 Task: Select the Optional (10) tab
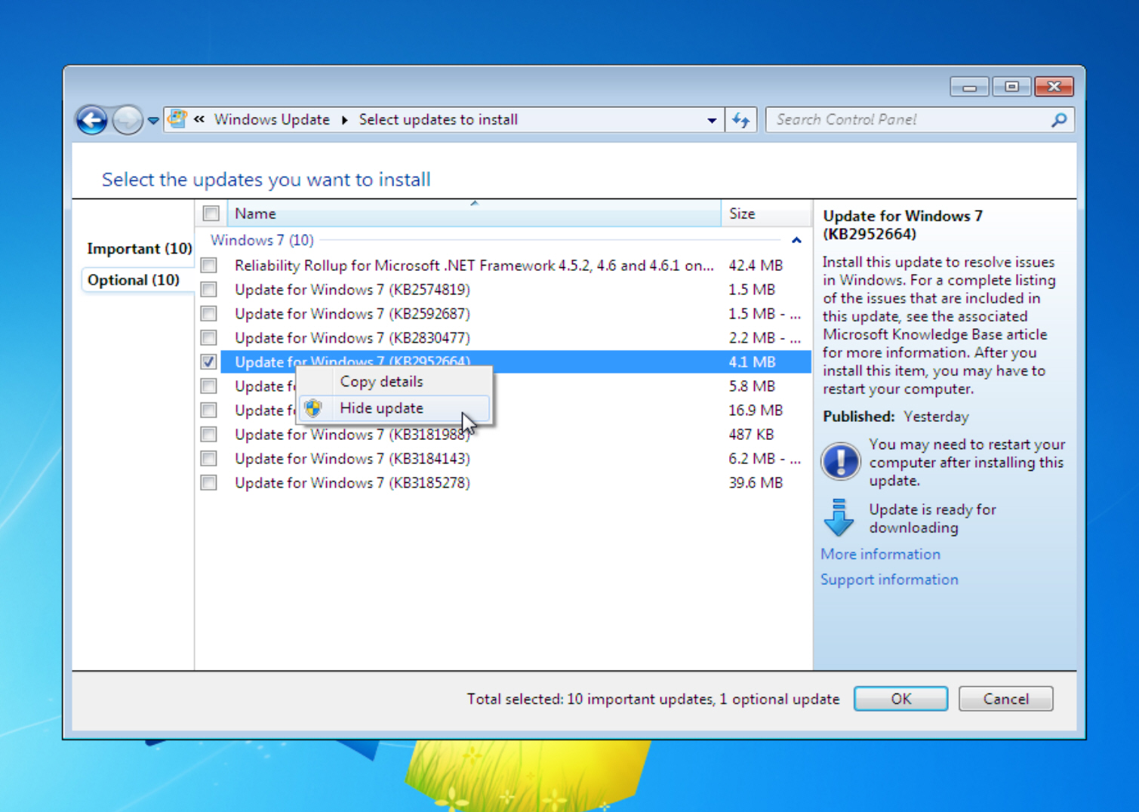[x=134, y=280]
